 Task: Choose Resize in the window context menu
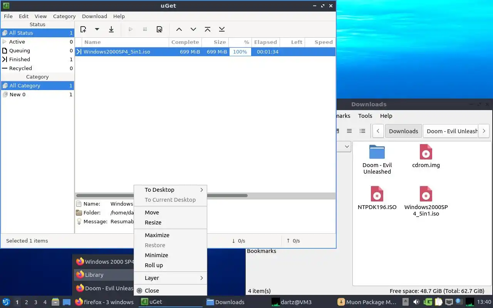170,223
